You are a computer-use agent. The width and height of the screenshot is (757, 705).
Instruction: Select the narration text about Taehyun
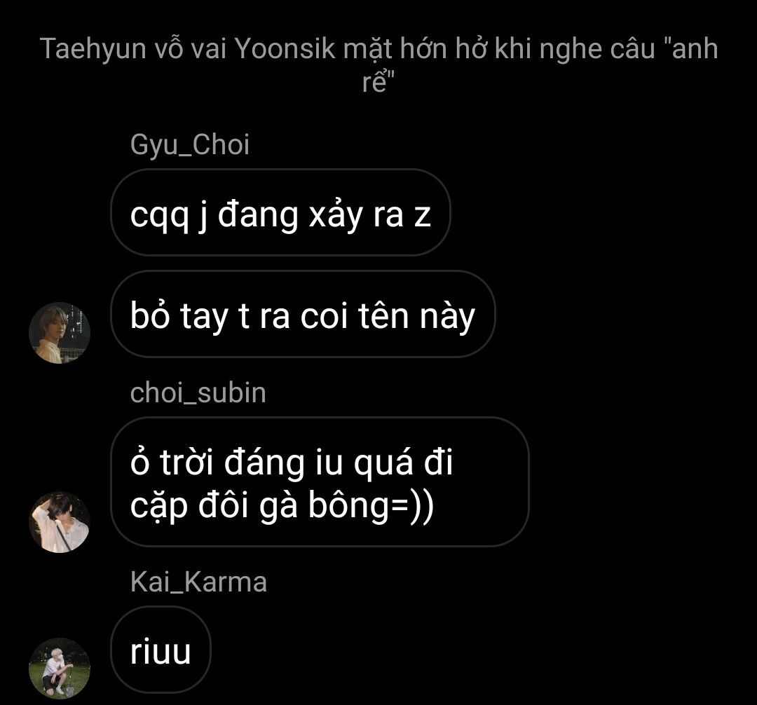click(379, 64)
